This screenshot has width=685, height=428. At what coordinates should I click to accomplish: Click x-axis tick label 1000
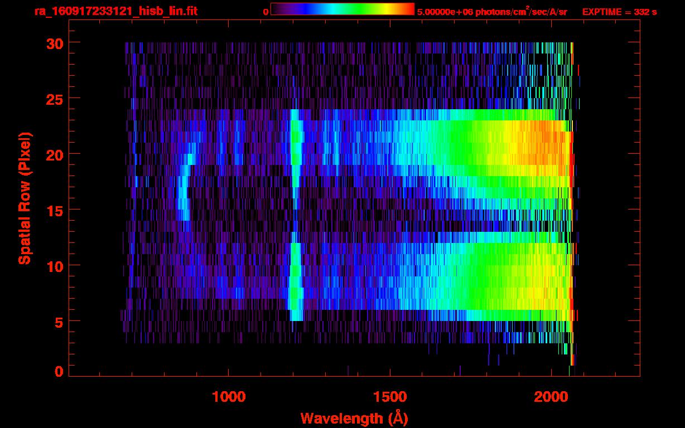tap(229, 397)
